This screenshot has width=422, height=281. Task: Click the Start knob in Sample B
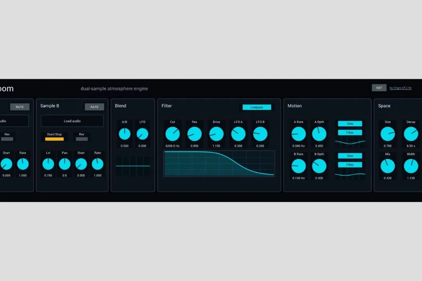click(81, 164)
